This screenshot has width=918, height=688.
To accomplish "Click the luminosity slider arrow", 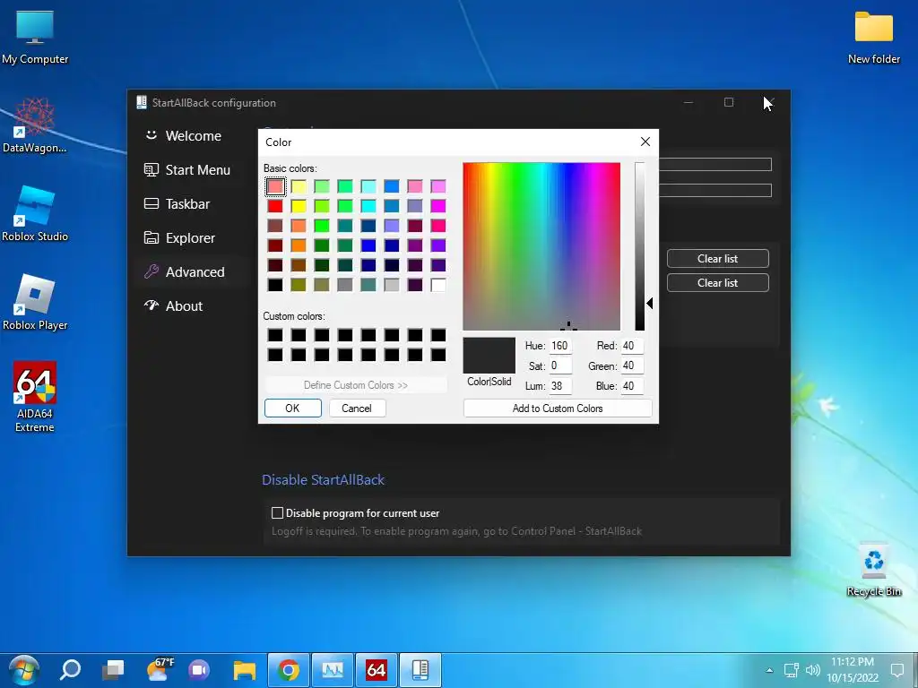I will [x=649, y=303].
